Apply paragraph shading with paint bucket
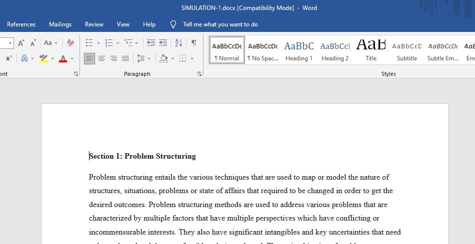Viewport: 475px width, 244px height. coord(163,58)
